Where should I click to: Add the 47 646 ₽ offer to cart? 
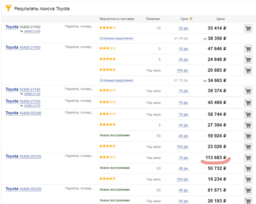[x=248, y=49]
